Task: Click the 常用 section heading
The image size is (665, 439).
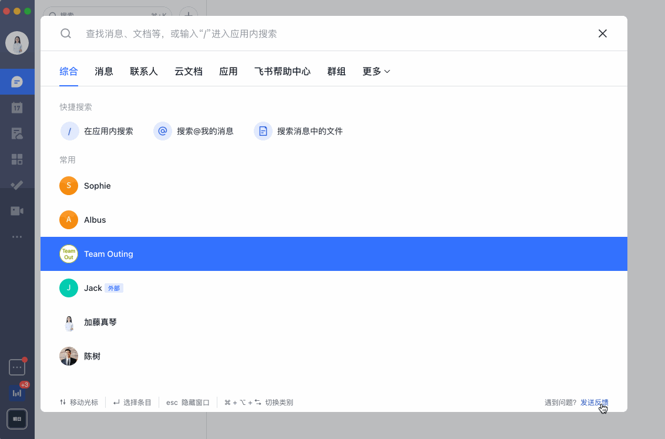Action: 68,160
